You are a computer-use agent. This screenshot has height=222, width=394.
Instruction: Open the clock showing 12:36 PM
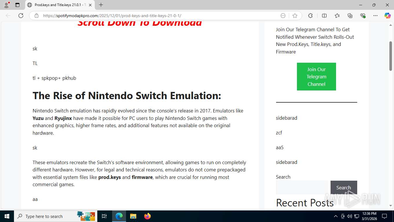[x=369, y=216]
